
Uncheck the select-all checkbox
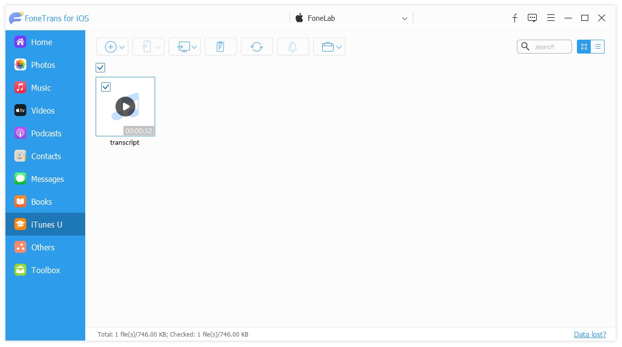coord(101,67)
